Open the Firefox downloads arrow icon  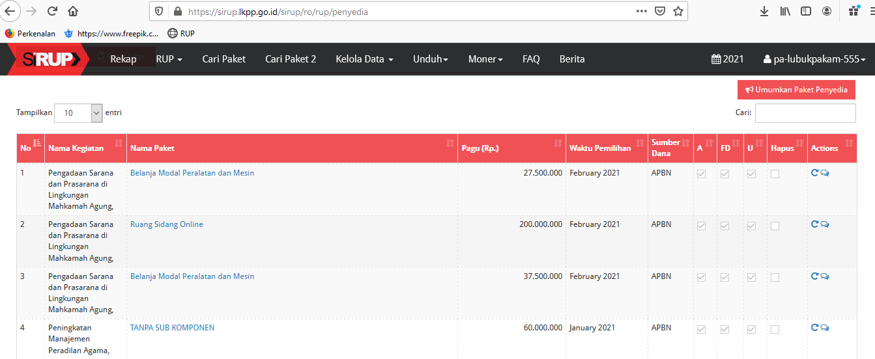[764, 11]
